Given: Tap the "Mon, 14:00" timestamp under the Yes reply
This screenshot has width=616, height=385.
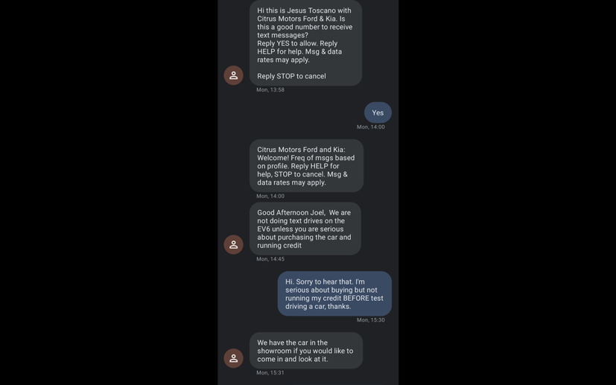Looking at the screenshot, I should point(370,127).
